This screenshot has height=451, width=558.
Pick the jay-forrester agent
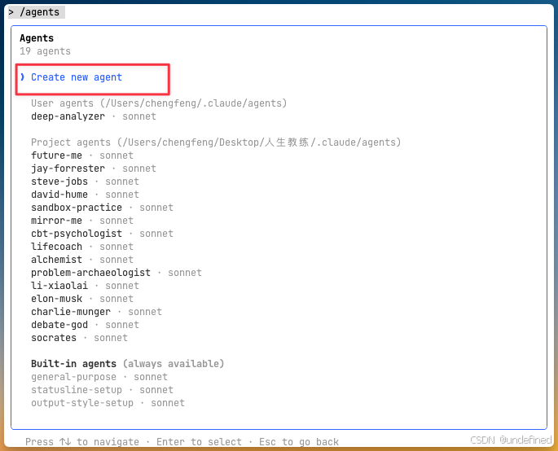tap(93, 169)
